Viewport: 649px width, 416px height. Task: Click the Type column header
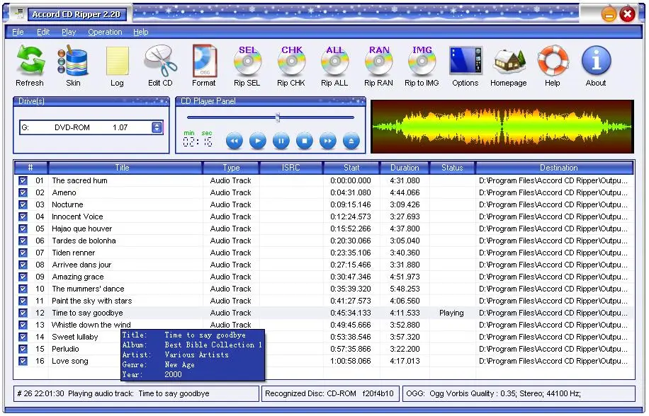point(231,167)
